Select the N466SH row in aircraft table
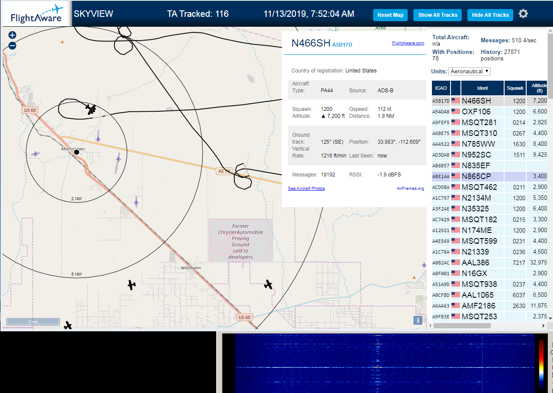This screenshot has width=553, height=393. pyautogui.click(x=489, y=101)
